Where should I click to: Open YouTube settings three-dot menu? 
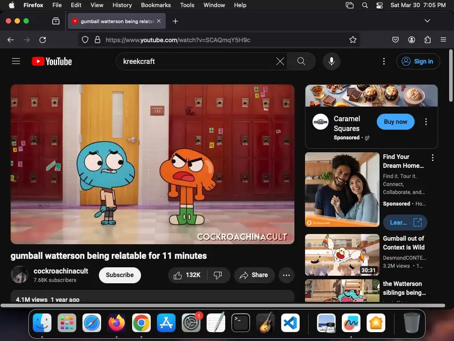pyautogui.click(x=384, y=61)
